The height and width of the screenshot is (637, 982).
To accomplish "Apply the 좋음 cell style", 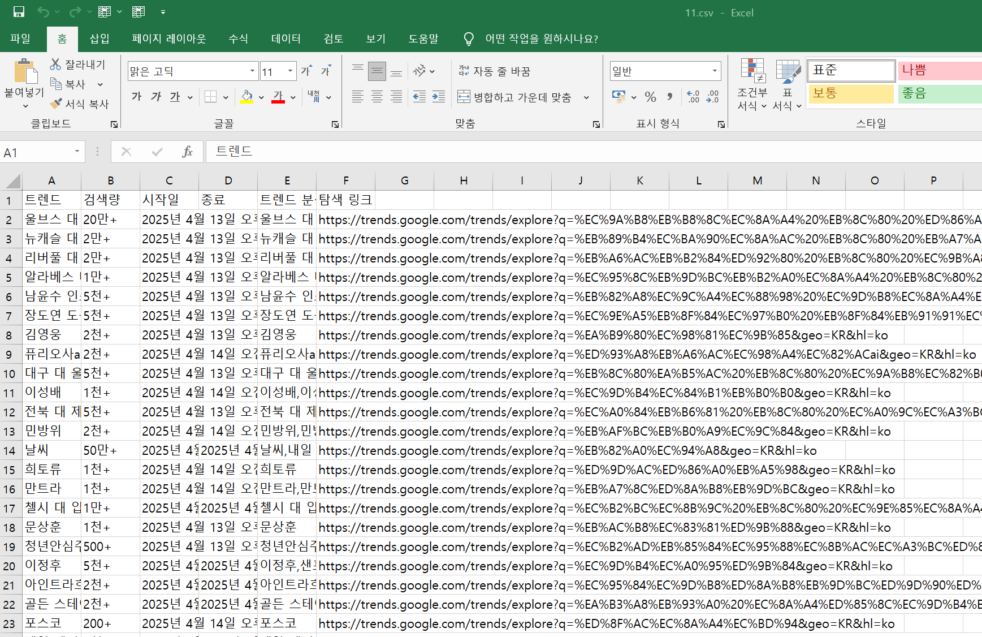I will [x=940, y=93].
